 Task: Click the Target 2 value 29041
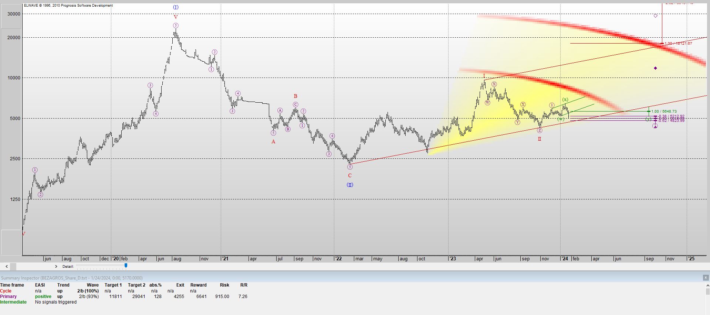click(139, 297)
